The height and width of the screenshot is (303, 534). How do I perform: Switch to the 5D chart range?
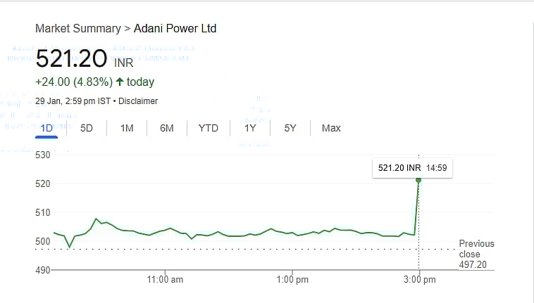click(x=87, y=128)
